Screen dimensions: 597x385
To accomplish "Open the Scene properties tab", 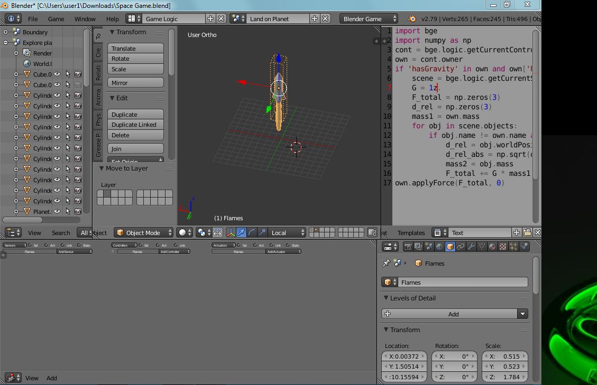I will [x=429, y=247].
